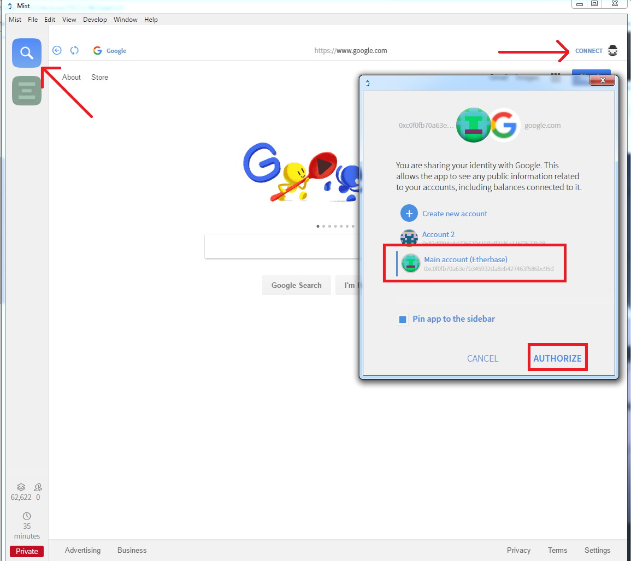This screenshot has width=631, height=561.
Task: Select the Account 2 identicon
Action: tap(409, 238)
